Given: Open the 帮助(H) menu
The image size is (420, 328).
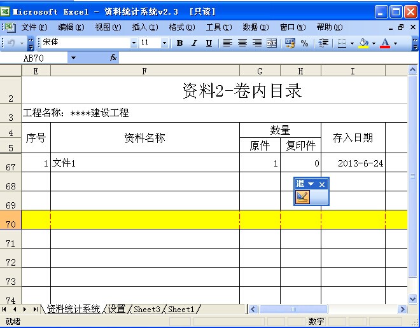Looking at the screenshot, I should [330, 27].
